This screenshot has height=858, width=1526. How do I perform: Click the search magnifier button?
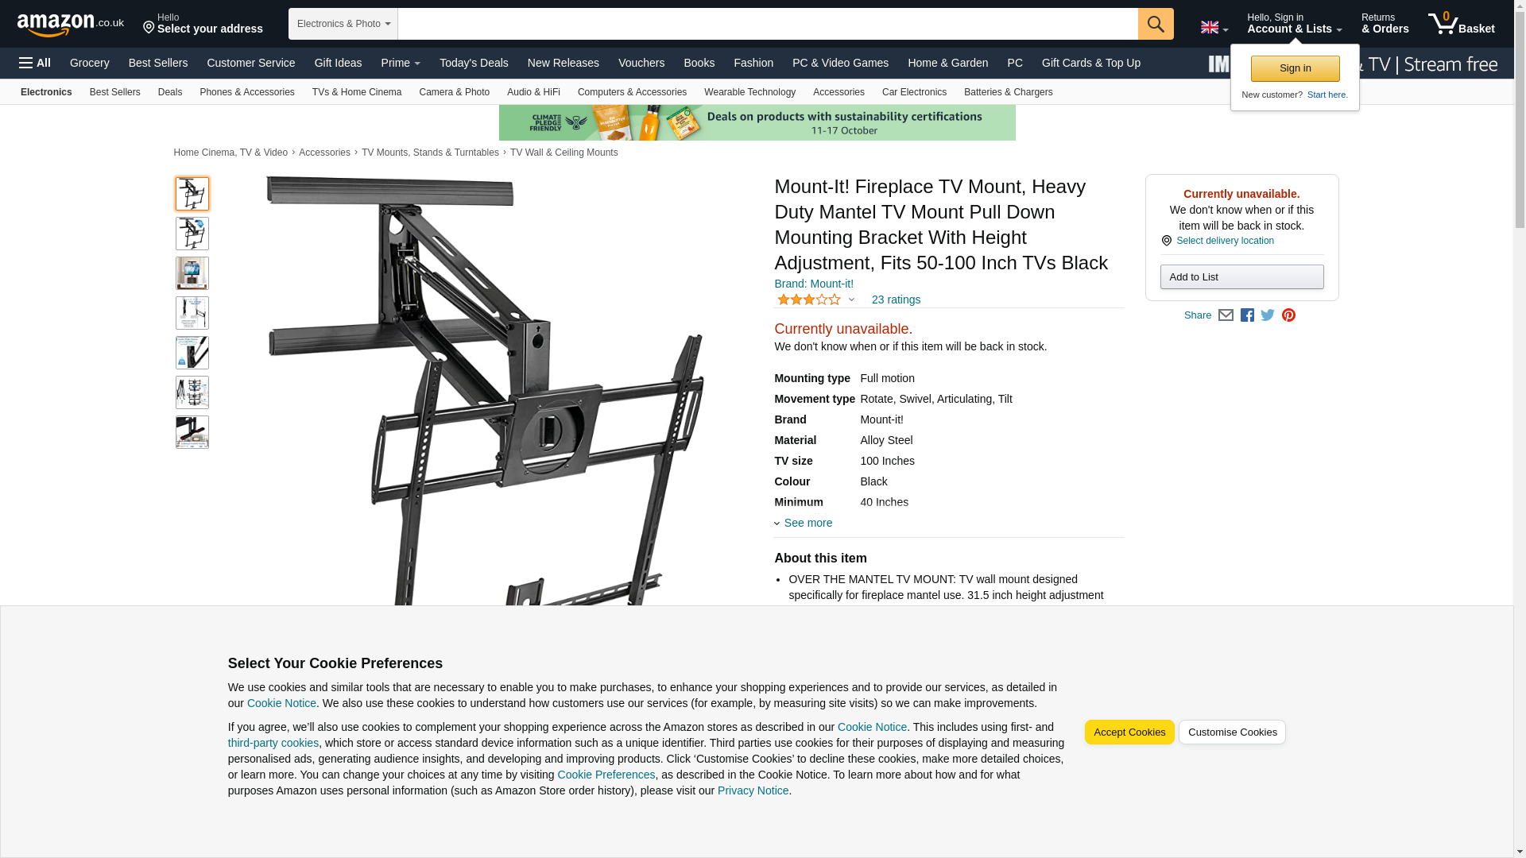coord(1155,24)
